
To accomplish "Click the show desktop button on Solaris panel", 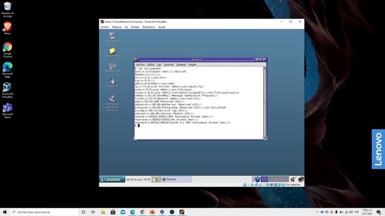I will (155, 179).
